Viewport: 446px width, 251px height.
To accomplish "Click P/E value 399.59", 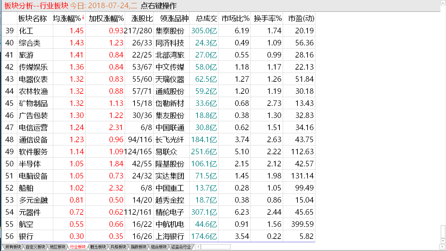I will (302, 224).
